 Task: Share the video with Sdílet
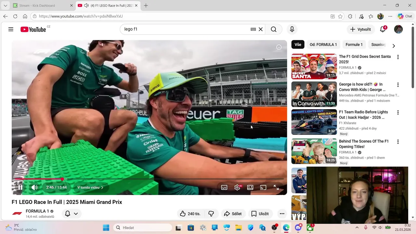[233, 214]
